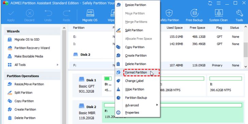Image resolution: width=248 pixels, height=124 pixels.
Task: Click 488.13GB free space value for E:
Action: (x=199, y=37)
